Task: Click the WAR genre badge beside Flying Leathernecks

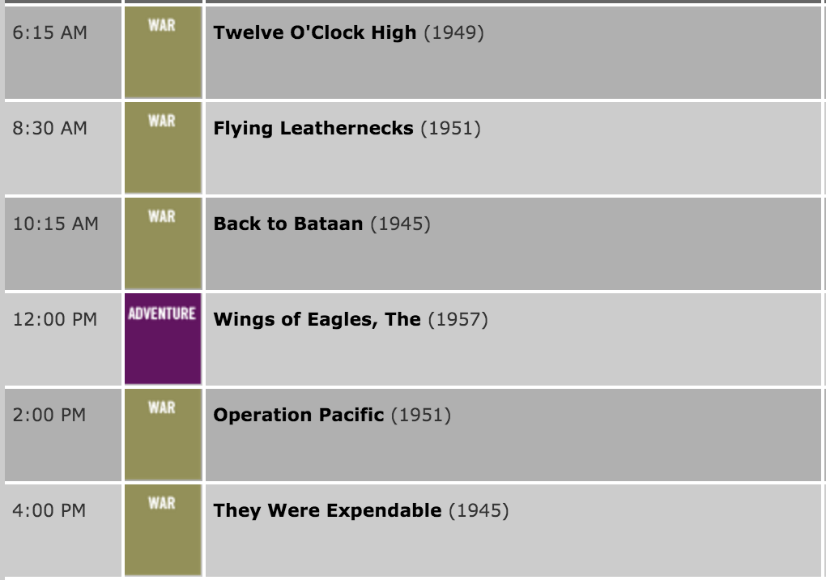Action: [162, 147]
